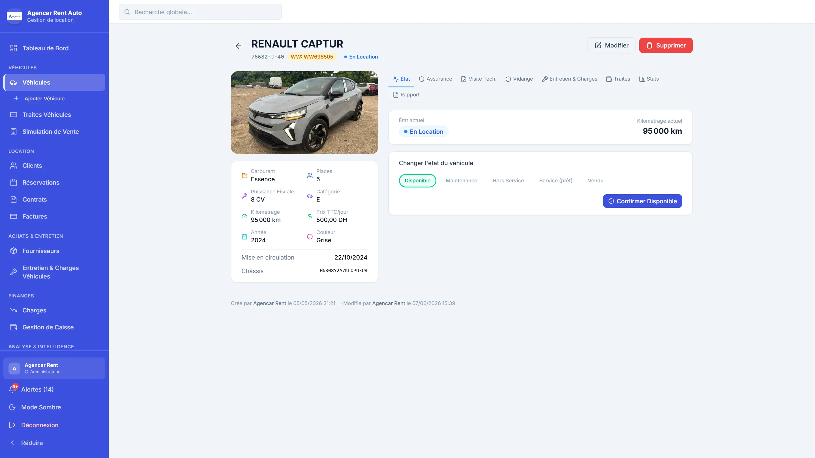
Task: Click the calendar icon beside Réservations
Action: point(13,183)
